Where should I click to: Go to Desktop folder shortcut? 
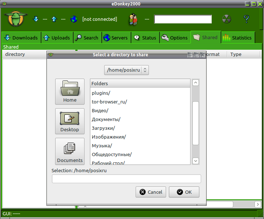[70, 121]
